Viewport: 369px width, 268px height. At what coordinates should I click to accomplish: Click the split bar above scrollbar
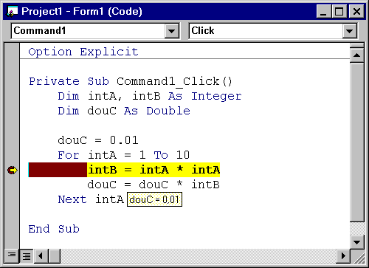click(x=356, y=46)
